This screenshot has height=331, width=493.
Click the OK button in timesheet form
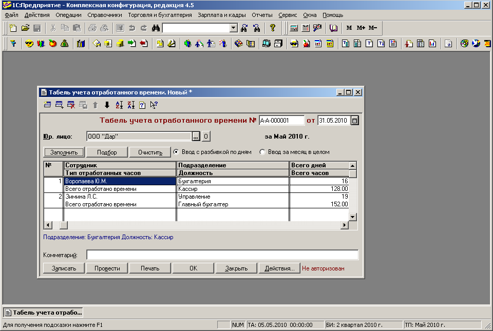(x=194, y=268)
